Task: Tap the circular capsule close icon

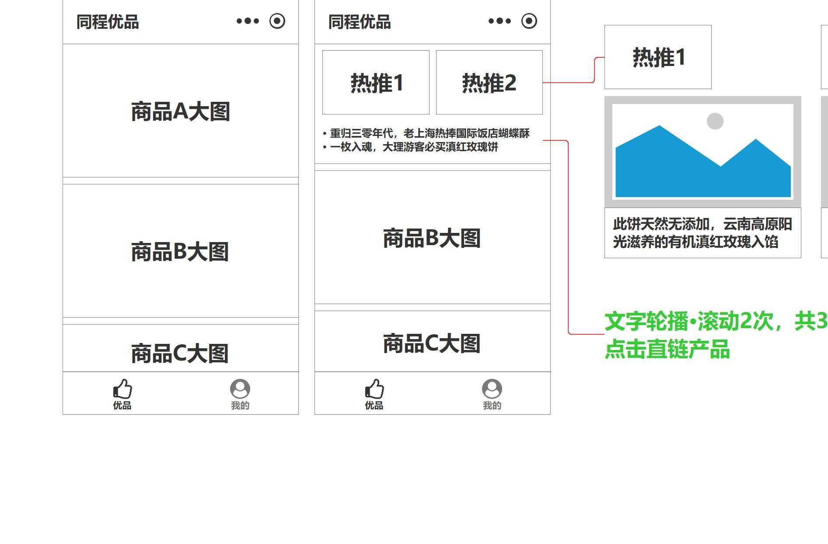Action: [276, 20]
